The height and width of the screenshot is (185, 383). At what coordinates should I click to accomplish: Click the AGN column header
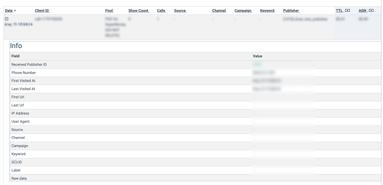[x=362, y=11]
